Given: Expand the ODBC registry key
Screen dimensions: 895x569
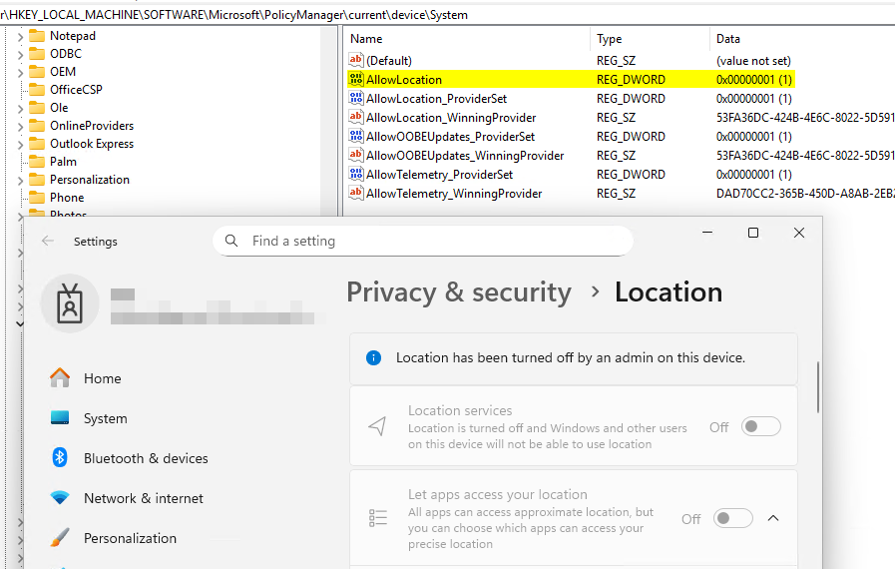Looking at the screenshot, I should click(21, 54).
